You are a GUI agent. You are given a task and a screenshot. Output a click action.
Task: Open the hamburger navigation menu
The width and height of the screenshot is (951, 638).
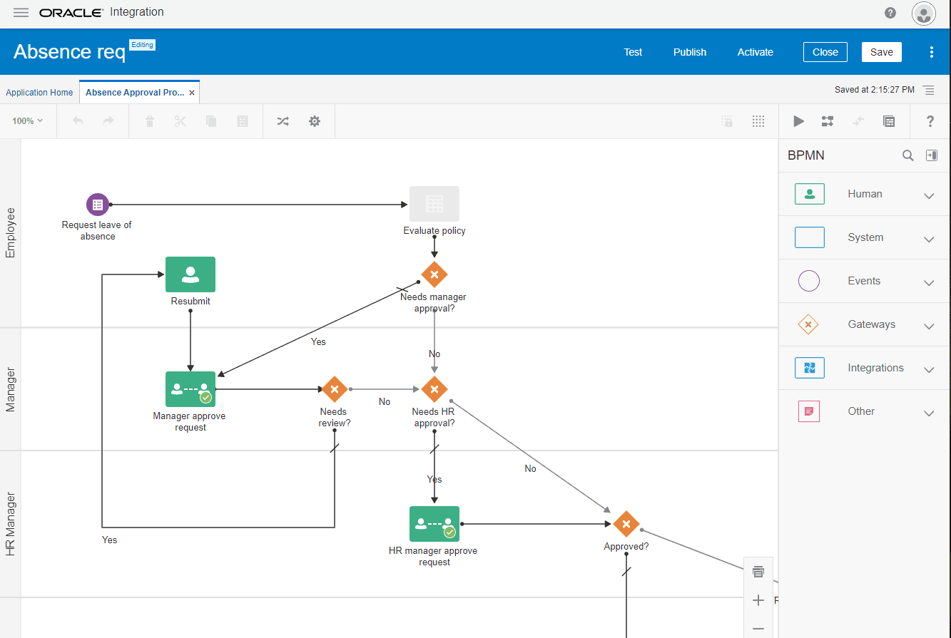click(21, 13)
